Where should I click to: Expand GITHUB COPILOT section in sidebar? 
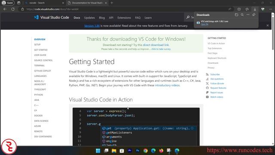[43, 71]
